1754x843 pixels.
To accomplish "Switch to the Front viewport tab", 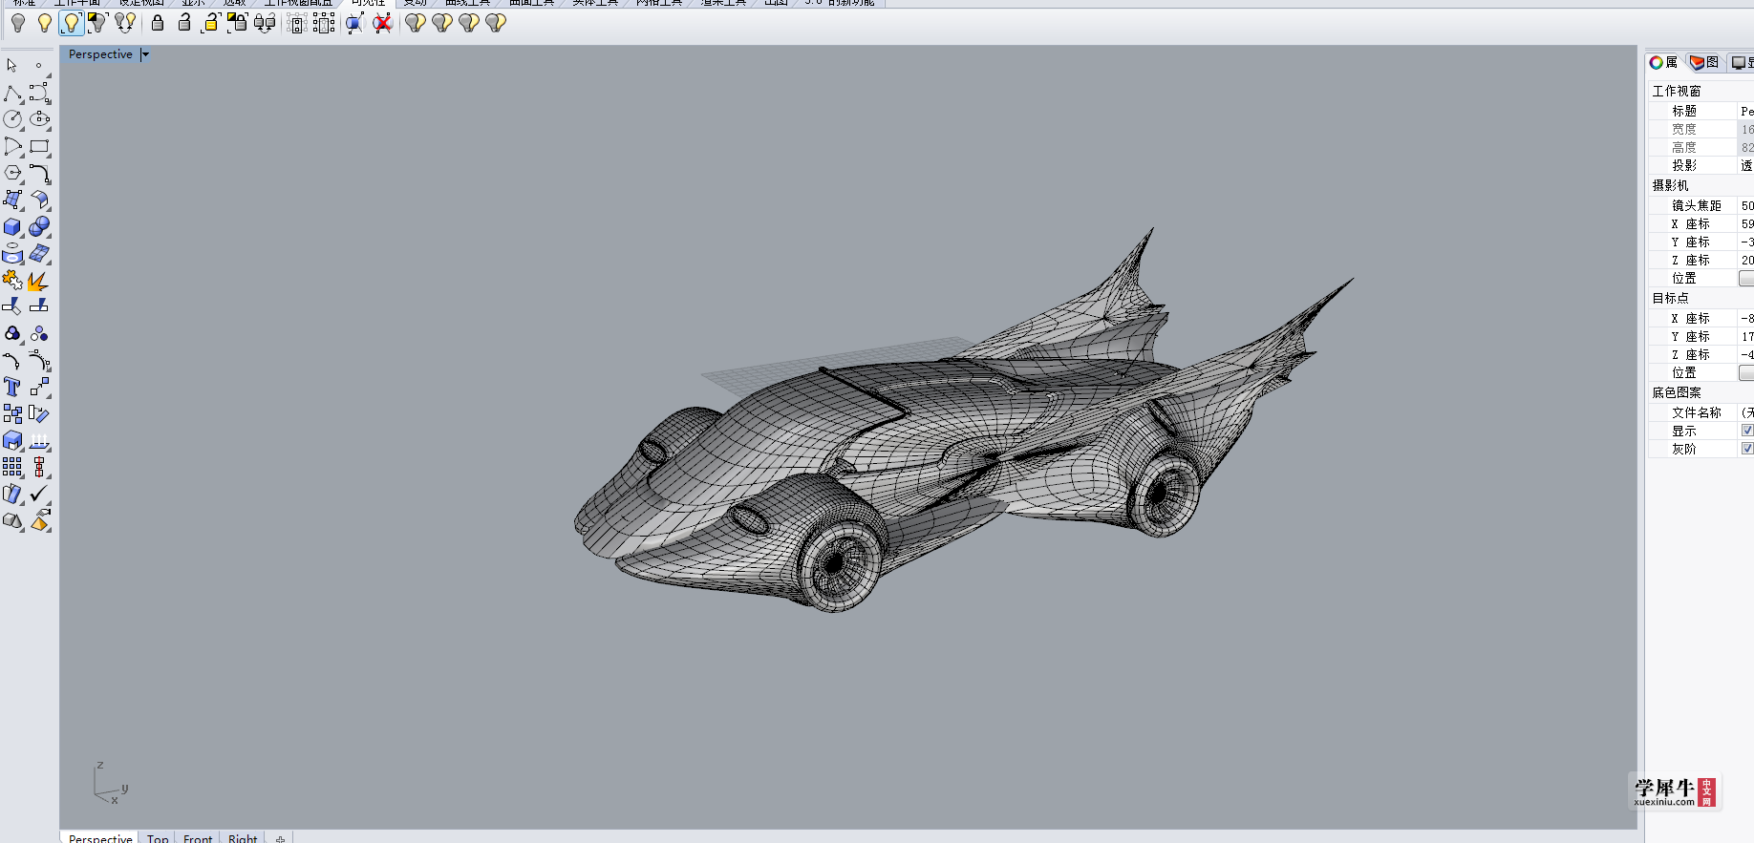I will pyautogui.click(x=198, y=838).
